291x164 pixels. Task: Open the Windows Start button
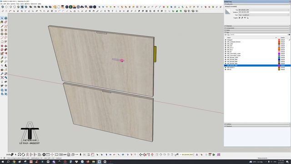click(x=2, y=162)
